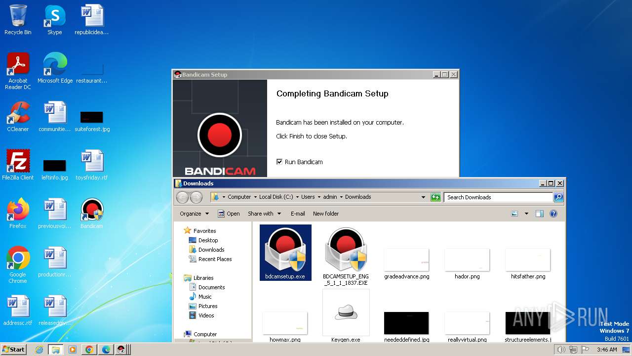Change view with the views icon
This screenshot has height=356, width=632.
pyautogui.click(x=514, y=214)
